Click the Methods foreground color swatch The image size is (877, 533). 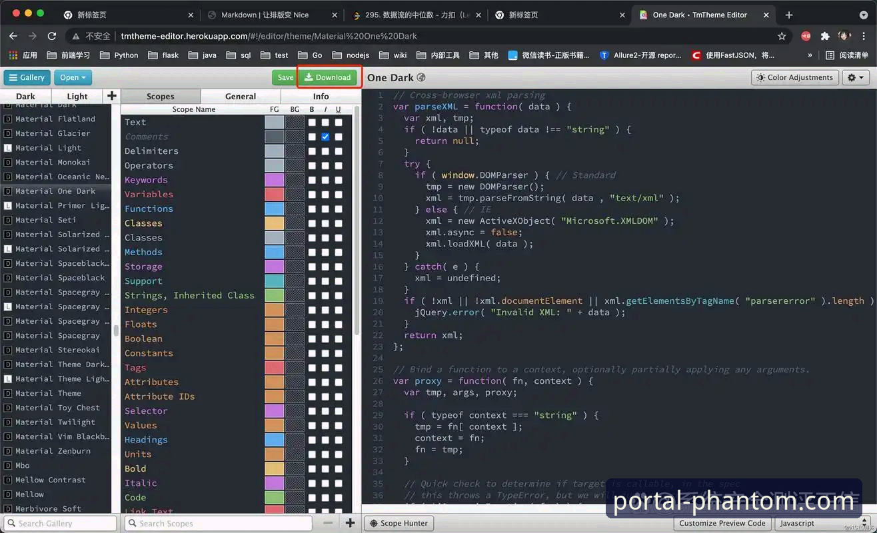click(x=275, y=252)
